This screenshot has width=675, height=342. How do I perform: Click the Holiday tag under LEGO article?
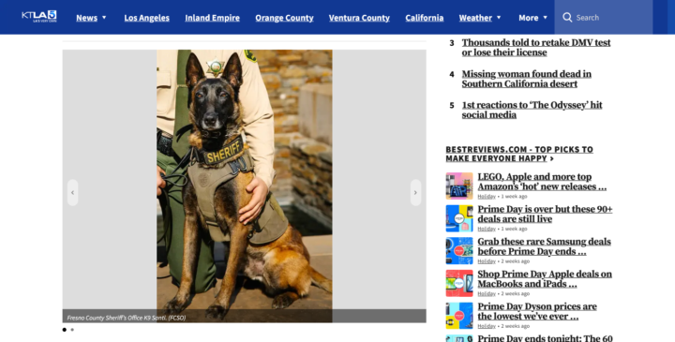point(487,196)
